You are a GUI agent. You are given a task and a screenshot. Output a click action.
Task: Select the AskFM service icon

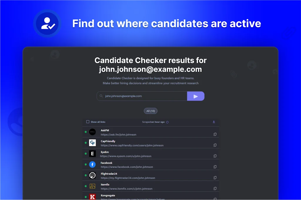[x=92, y=132]
